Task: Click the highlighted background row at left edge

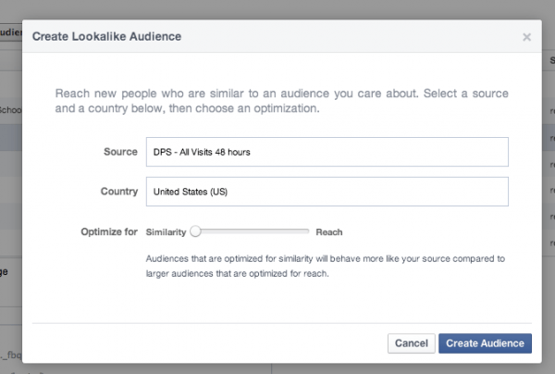Action: pos(10,137)
